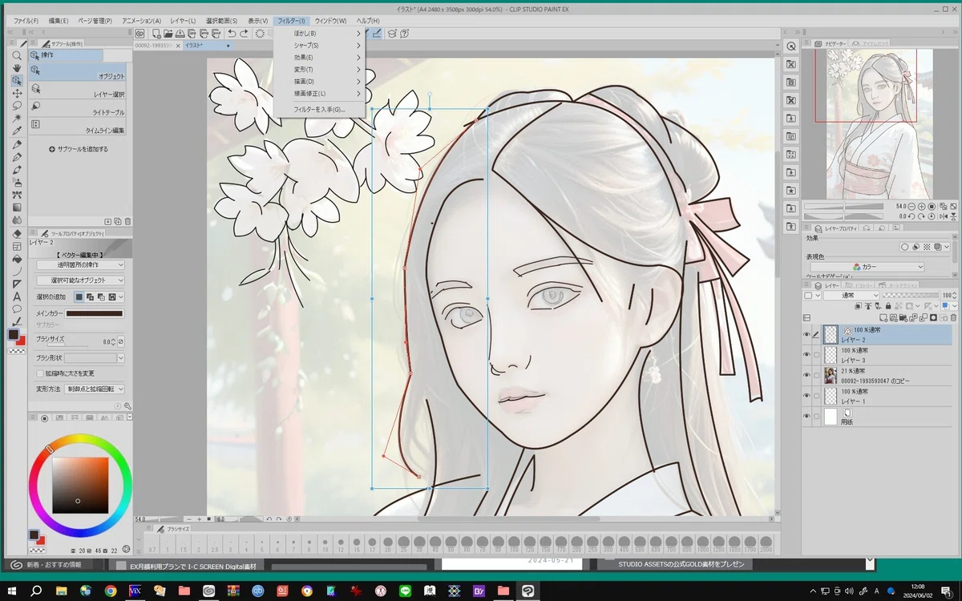Image resolution: width=962 pixels, height=601 pixels.
Task: Select the Hand move tool
Action: (x=16, y=68)
